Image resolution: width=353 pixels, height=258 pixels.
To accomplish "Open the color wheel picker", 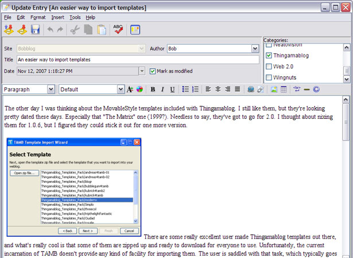I will click(139, 89).
